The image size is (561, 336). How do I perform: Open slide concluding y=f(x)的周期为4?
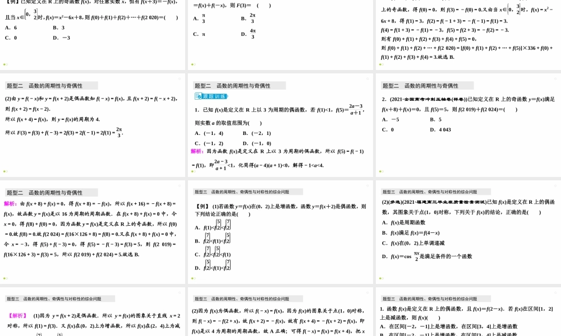[x=93, y=125]
